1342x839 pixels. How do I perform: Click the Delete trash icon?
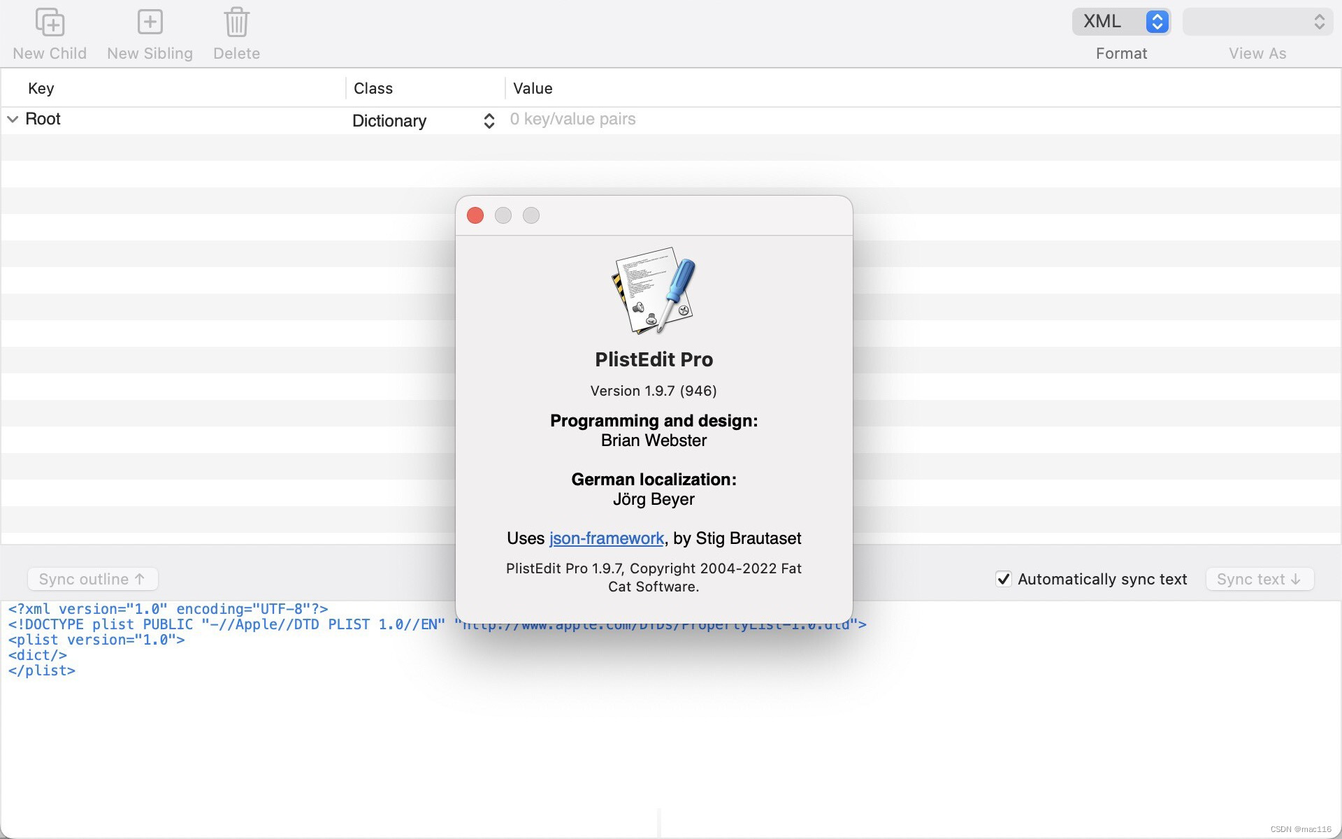pyautogui.click(x=236, y=22)
